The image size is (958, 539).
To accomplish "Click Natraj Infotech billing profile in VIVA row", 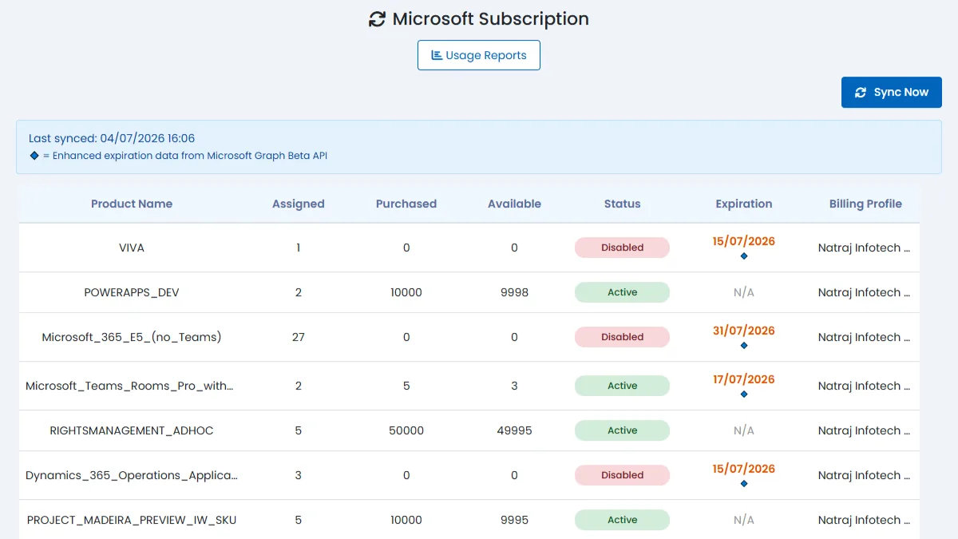I will coord(865,248).
